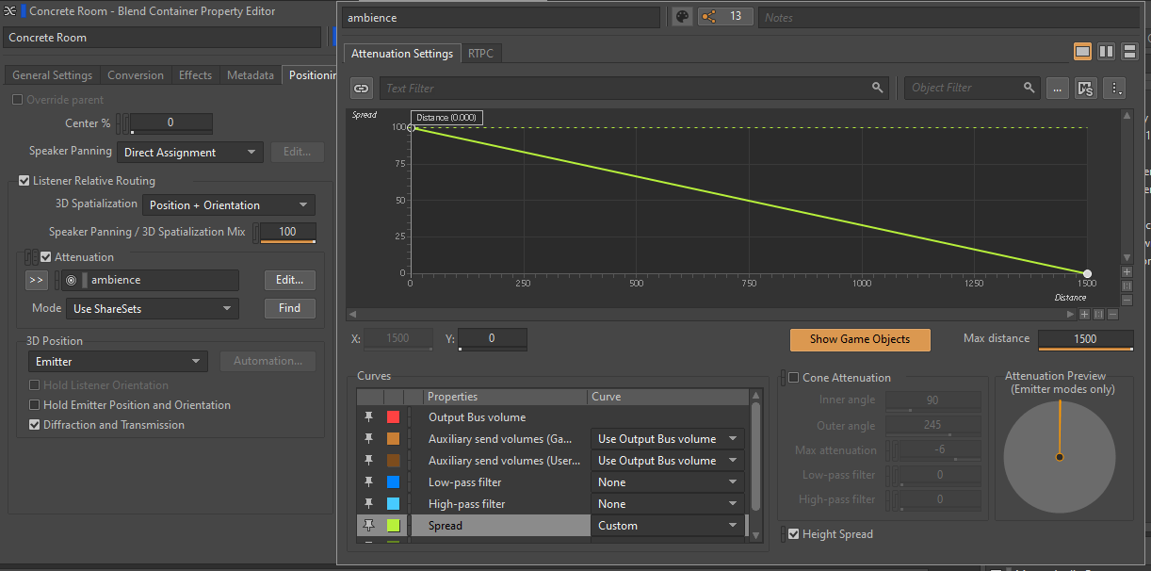The width and height of the screenshot is (1151, 571).
Task: Switch attenuation editor to split-pane layout
Action: click(x=1106, y=51)
